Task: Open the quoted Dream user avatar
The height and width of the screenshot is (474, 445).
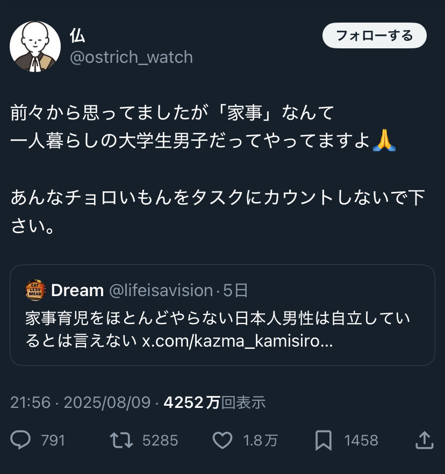Action: coord(35,290)
